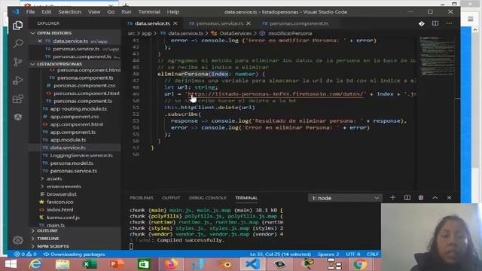Image resolution: width=482 pixels, height=271 pixels.
Task: Close the terminal panel
Action: [x=449, y=197]
